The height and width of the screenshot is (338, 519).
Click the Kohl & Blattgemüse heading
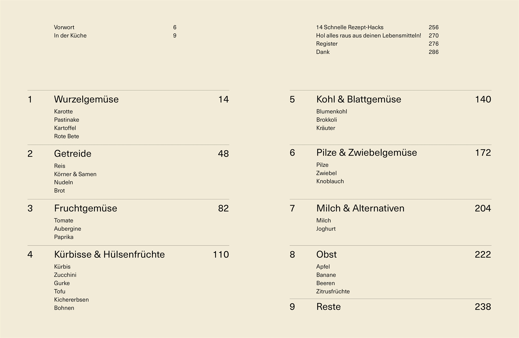click(359, 100)
